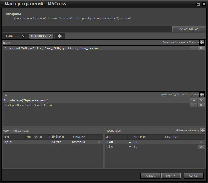Add a condition to the rule
This screenshot has height=183, width=208.
point(202,42)
